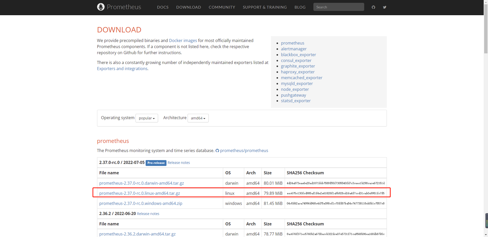488x237 pixels.
Task: Click the Prometheus brand name in the navbar
Action: 124,7
